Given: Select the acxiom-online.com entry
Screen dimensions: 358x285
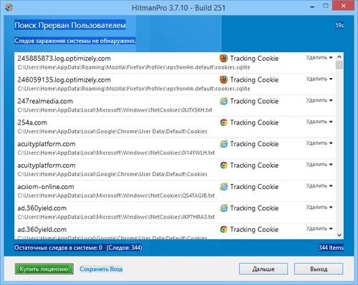Looking at the screenshot, I should coord(175,191).
